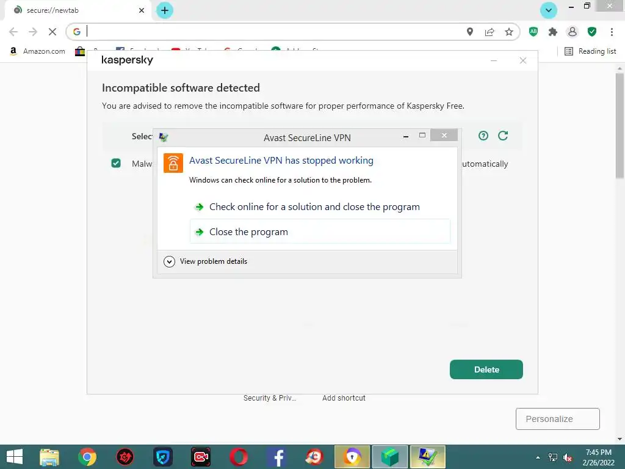Click the green checkmark shield extension

(x=592, y=32)
